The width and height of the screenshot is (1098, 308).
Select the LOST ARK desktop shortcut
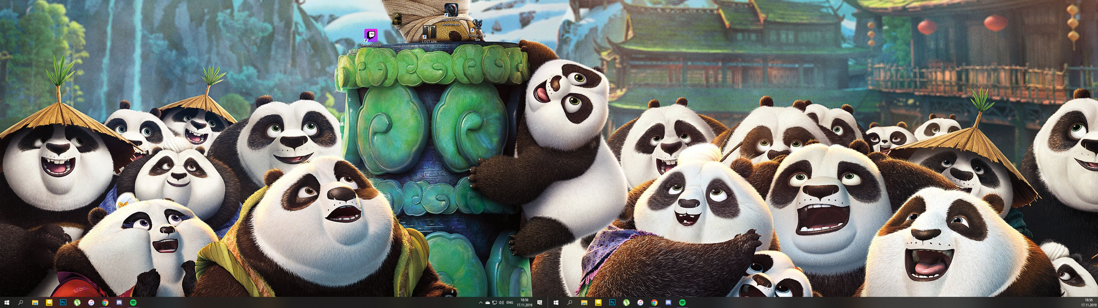[429, 34]
